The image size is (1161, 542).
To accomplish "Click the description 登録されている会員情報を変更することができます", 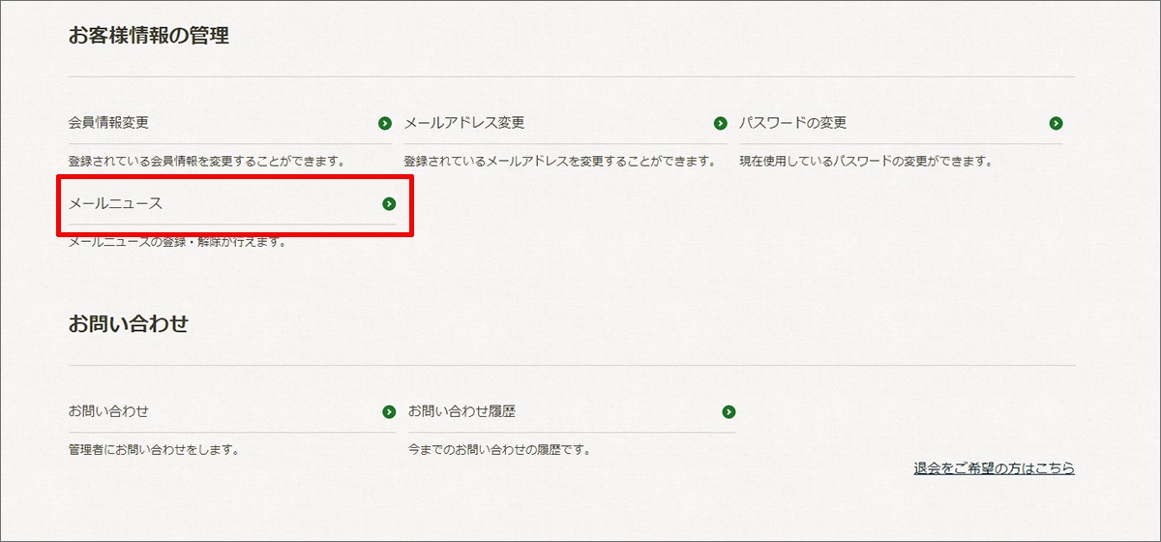I will click(206, 161).
